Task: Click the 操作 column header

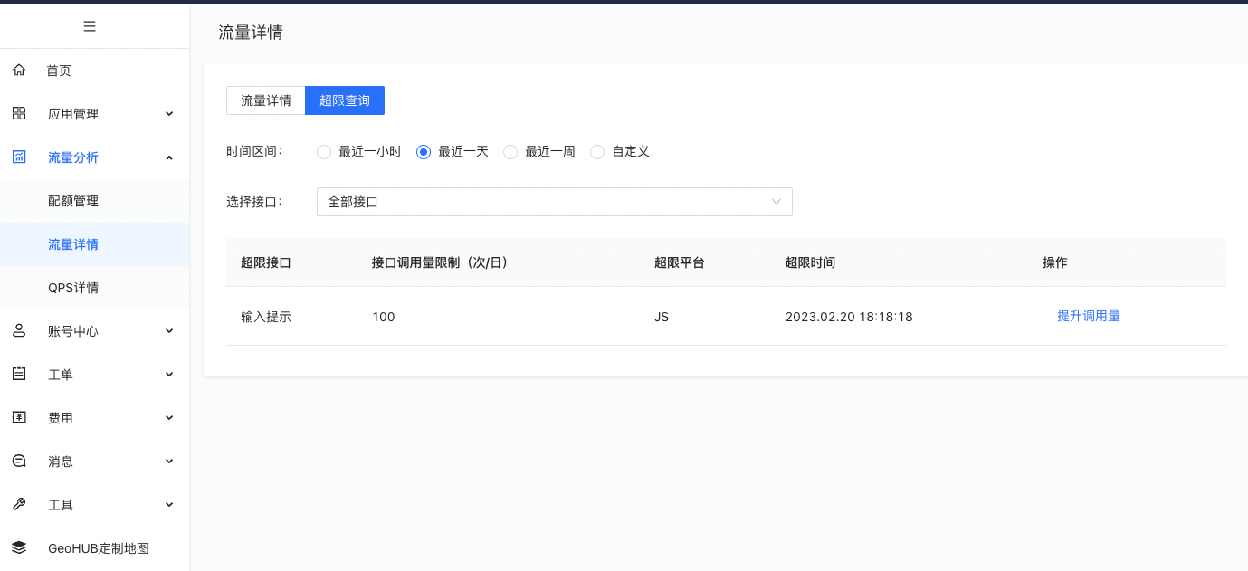Action: pos(1055,262)
